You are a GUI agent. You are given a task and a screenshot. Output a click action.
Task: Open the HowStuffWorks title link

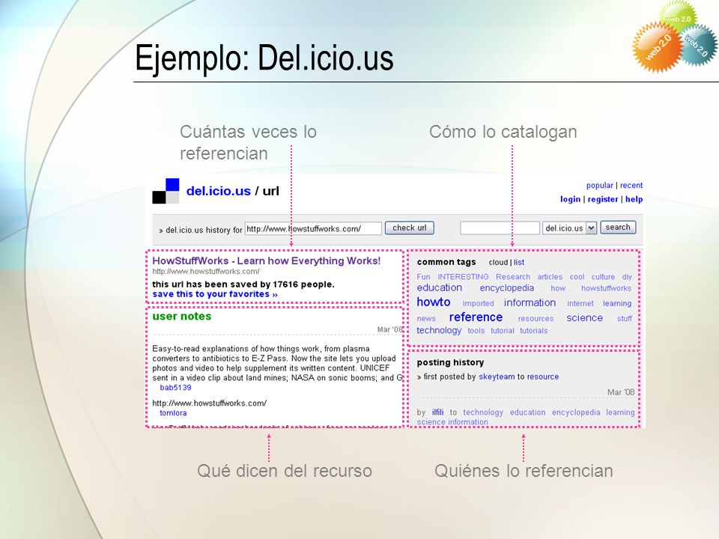[267, 261]
